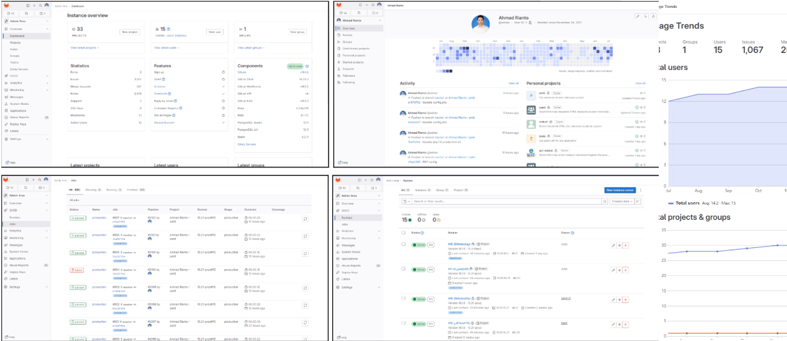Image resolution: width=787 pixels, height=341 pixels.
Task: Toggle sidebar icon in Dashboard window header
Action: tap(28, 5)
